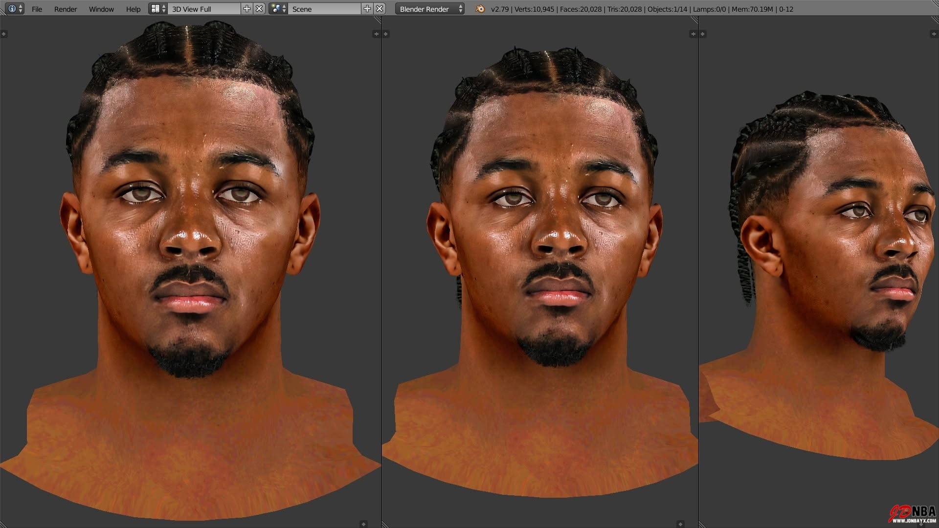Image resolution: width=939 pixels, height=528 pixels.
Task: Delete the 3D View Full screen layout
Action: 259,9
